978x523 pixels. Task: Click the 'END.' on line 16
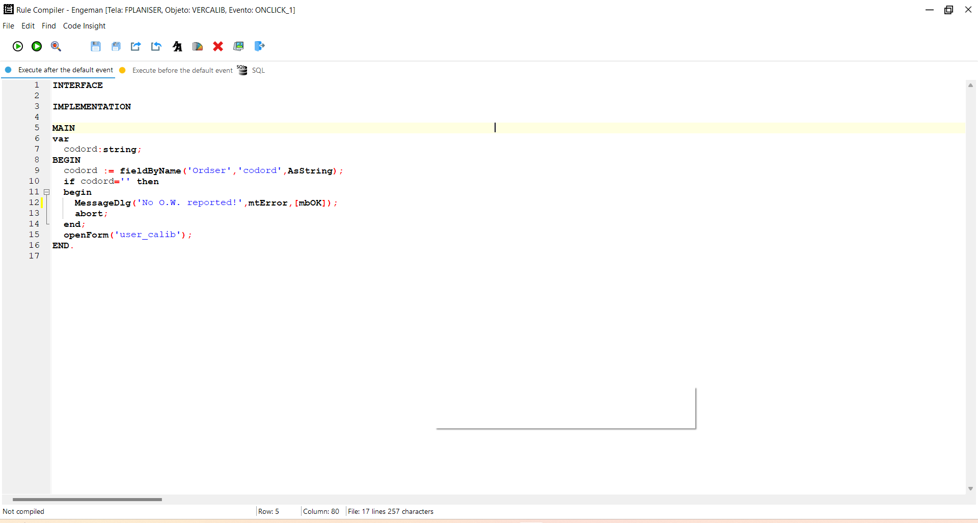tap(63, 246)
